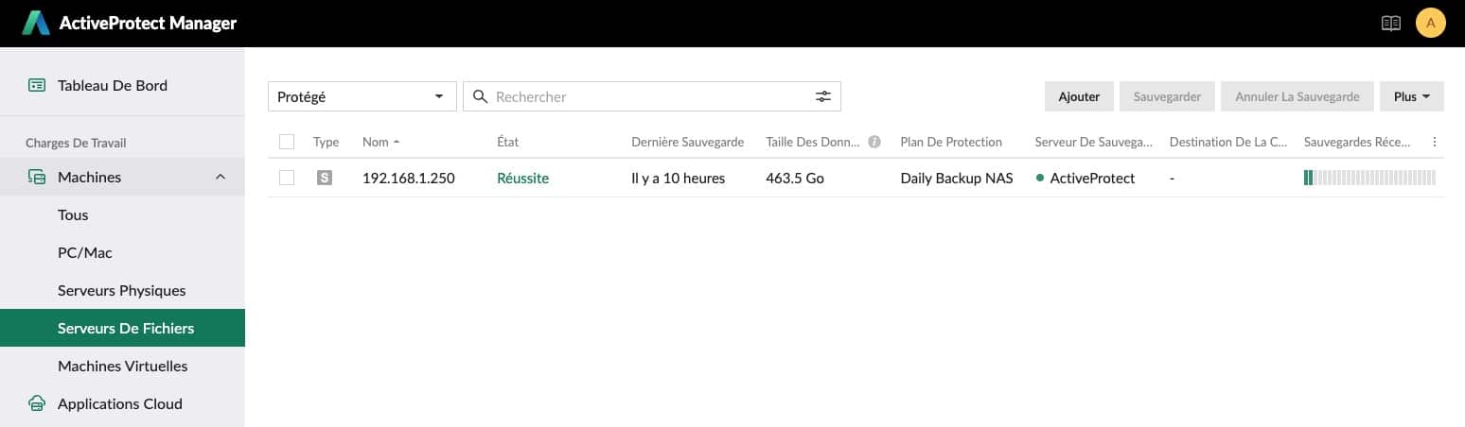Click into the Rechercher search field

651,96
